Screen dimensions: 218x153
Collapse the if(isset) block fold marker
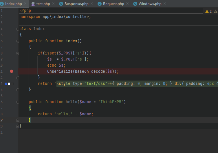[x=18, y=53]
